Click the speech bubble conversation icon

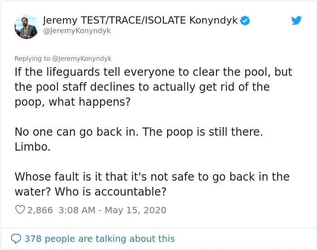click(x=16, y=239)
